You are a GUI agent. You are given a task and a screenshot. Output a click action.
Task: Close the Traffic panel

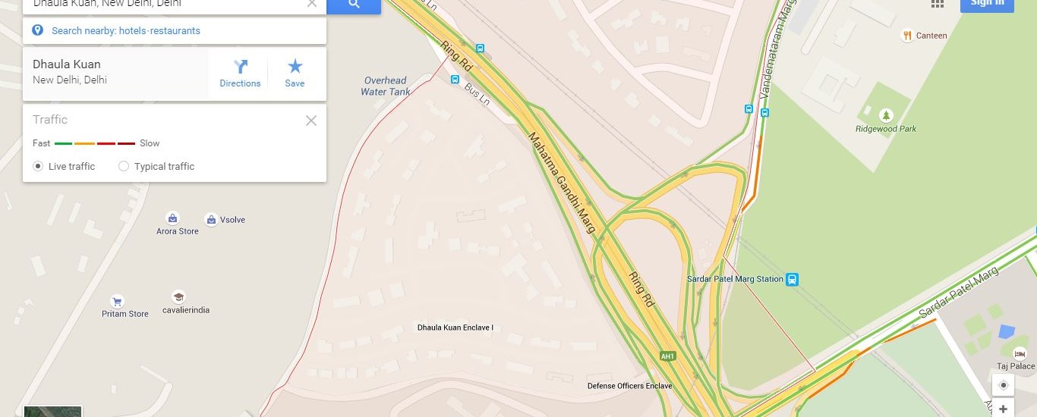point(311,121)
